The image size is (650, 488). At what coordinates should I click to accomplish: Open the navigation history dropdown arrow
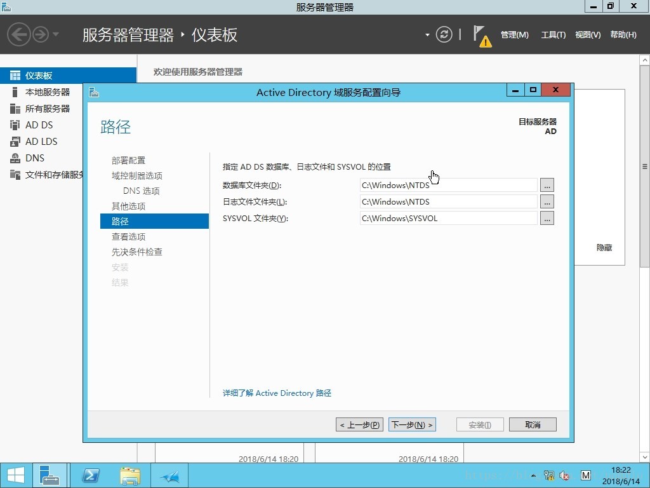pos(56,34)
